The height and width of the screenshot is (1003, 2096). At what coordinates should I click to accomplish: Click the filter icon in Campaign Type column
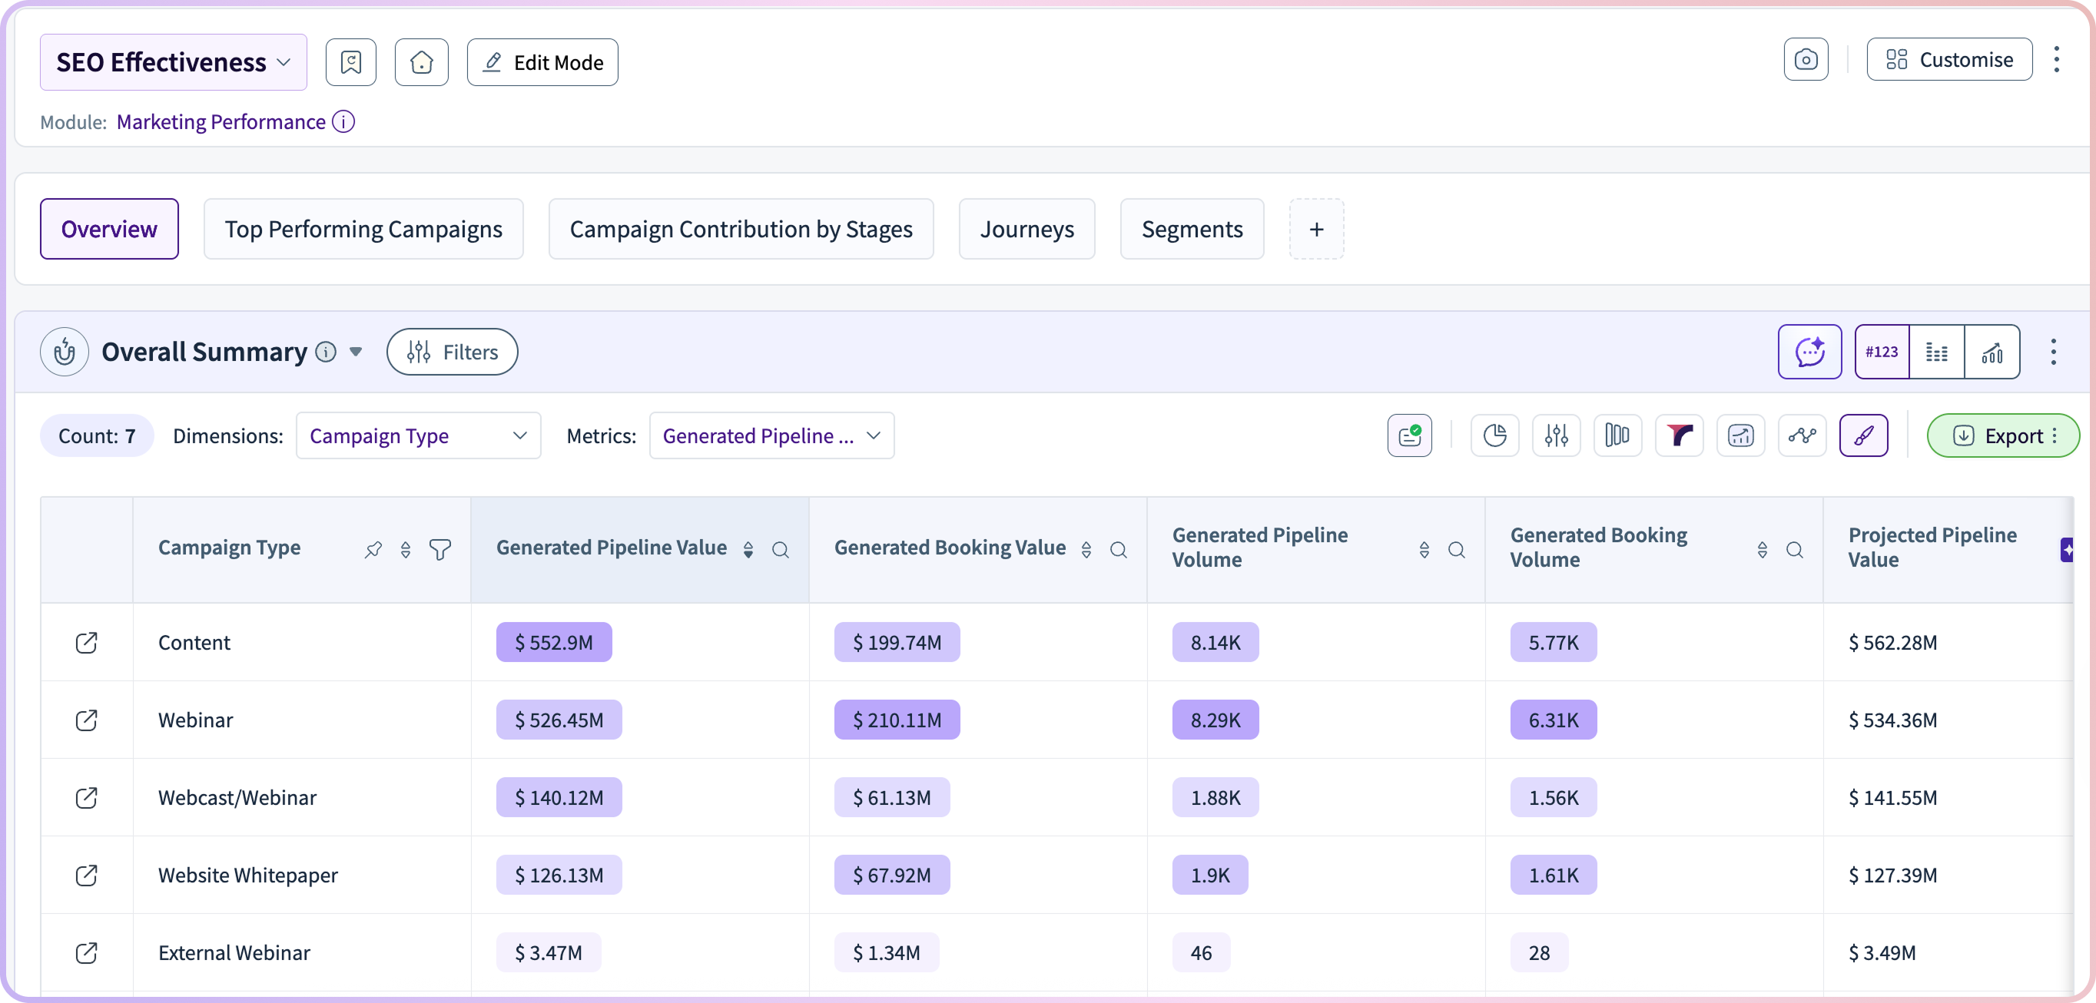[440, 550]
